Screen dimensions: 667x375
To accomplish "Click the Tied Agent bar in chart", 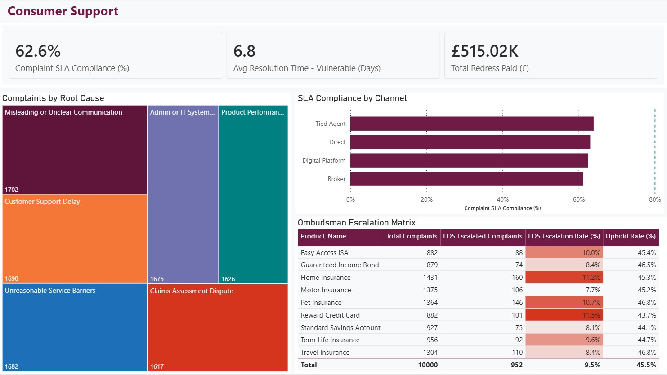I will [x=472, y=124].
